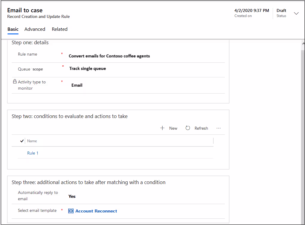Click the Select email template label
305x225 pixels.
[37, 210]
